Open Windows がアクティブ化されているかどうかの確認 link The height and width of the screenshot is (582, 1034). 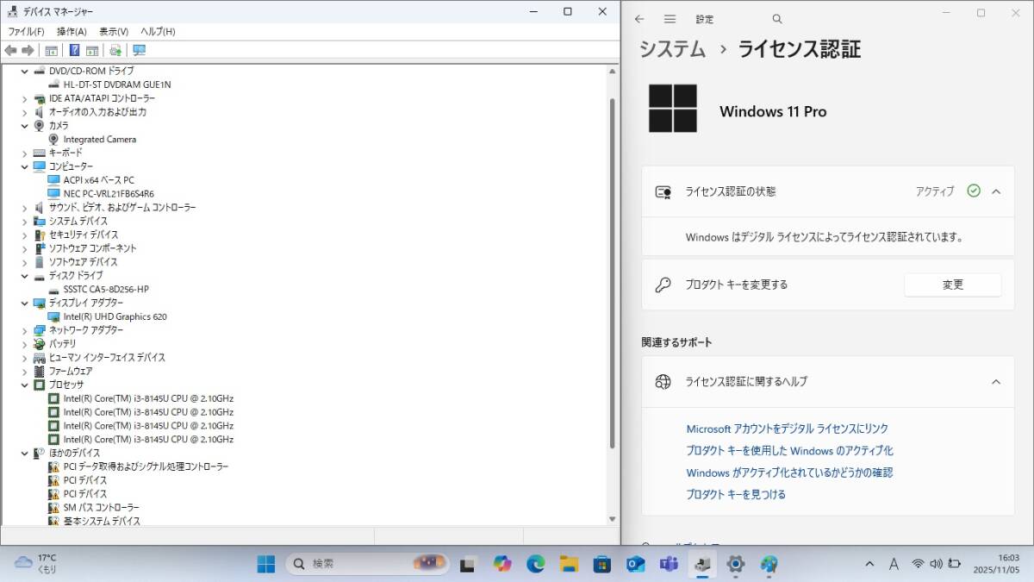pos(789,472)
